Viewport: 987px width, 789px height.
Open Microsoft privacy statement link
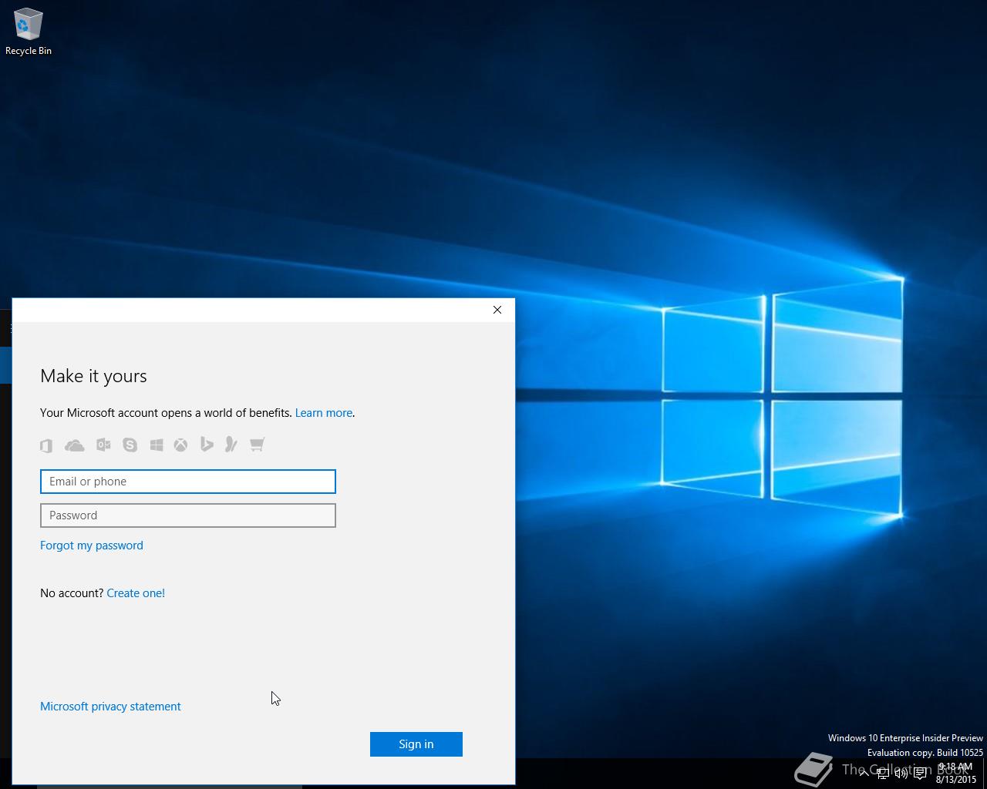pyautogui.click(x=110, y=707)
